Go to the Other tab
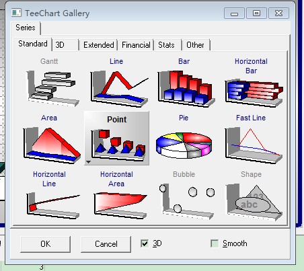The width and height of the screenshot is (304, 271). [x=196, y=45]
